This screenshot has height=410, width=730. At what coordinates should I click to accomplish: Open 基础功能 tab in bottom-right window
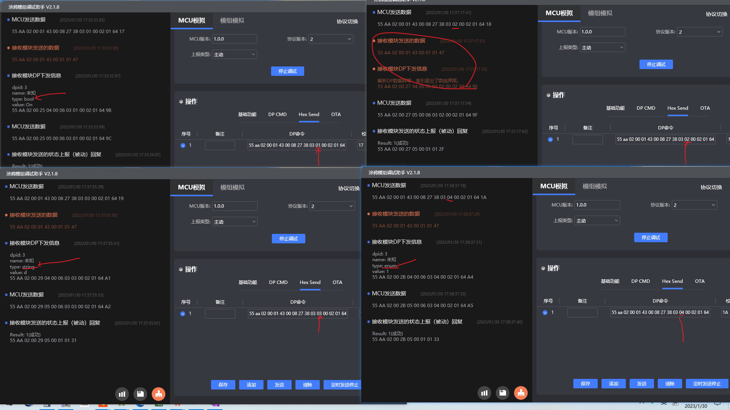[x=610, y=281]
